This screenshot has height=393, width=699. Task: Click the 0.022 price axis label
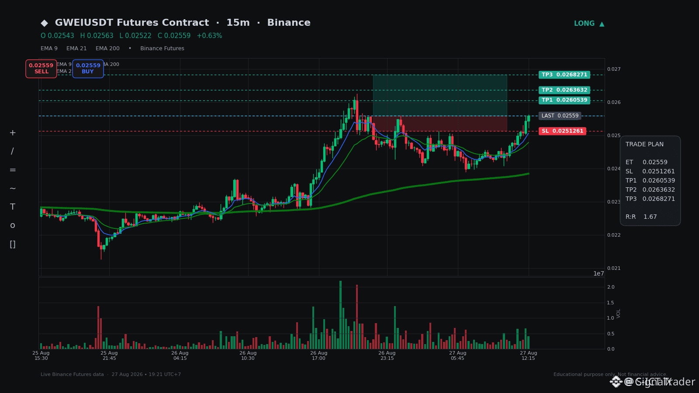pyautogui.click(x=614, y=235)
